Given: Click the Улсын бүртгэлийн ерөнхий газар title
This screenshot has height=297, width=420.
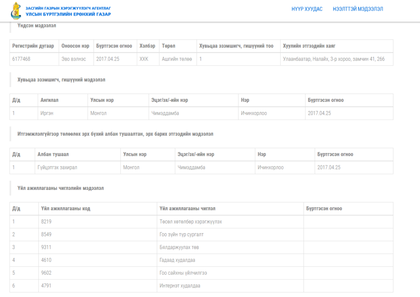Looking at the screenshot, I should coord(68,14).
